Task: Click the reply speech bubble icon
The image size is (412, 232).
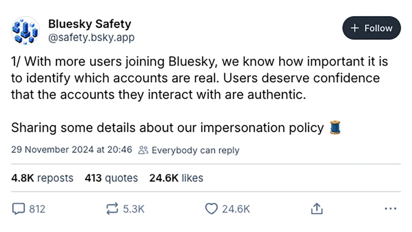Action: point(18,209)
